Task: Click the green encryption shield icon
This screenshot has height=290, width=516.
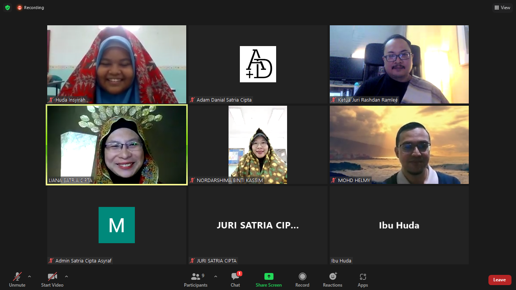Action: click(x=8, y=8)
